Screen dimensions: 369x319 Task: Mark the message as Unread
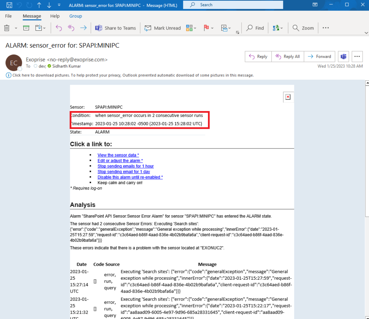163,28
